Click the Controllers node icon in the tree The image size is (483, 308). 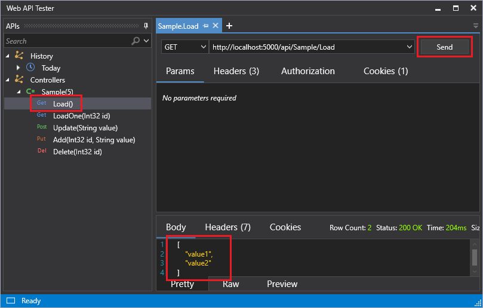(x=19, y=80)
